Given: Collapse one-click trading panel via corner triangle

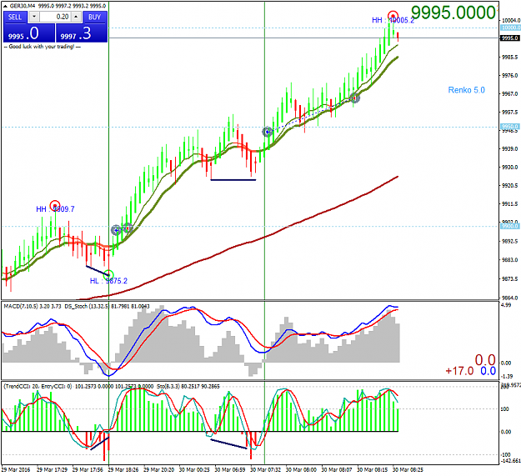Looking at the screenshot, I should (5, 6).
